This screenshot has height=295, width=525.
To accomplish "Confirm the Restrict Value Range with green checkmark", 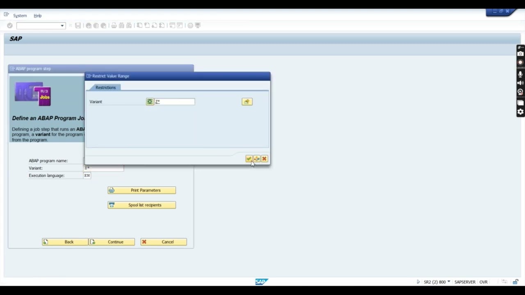I will pyautogui.click(x=249, y=159).
